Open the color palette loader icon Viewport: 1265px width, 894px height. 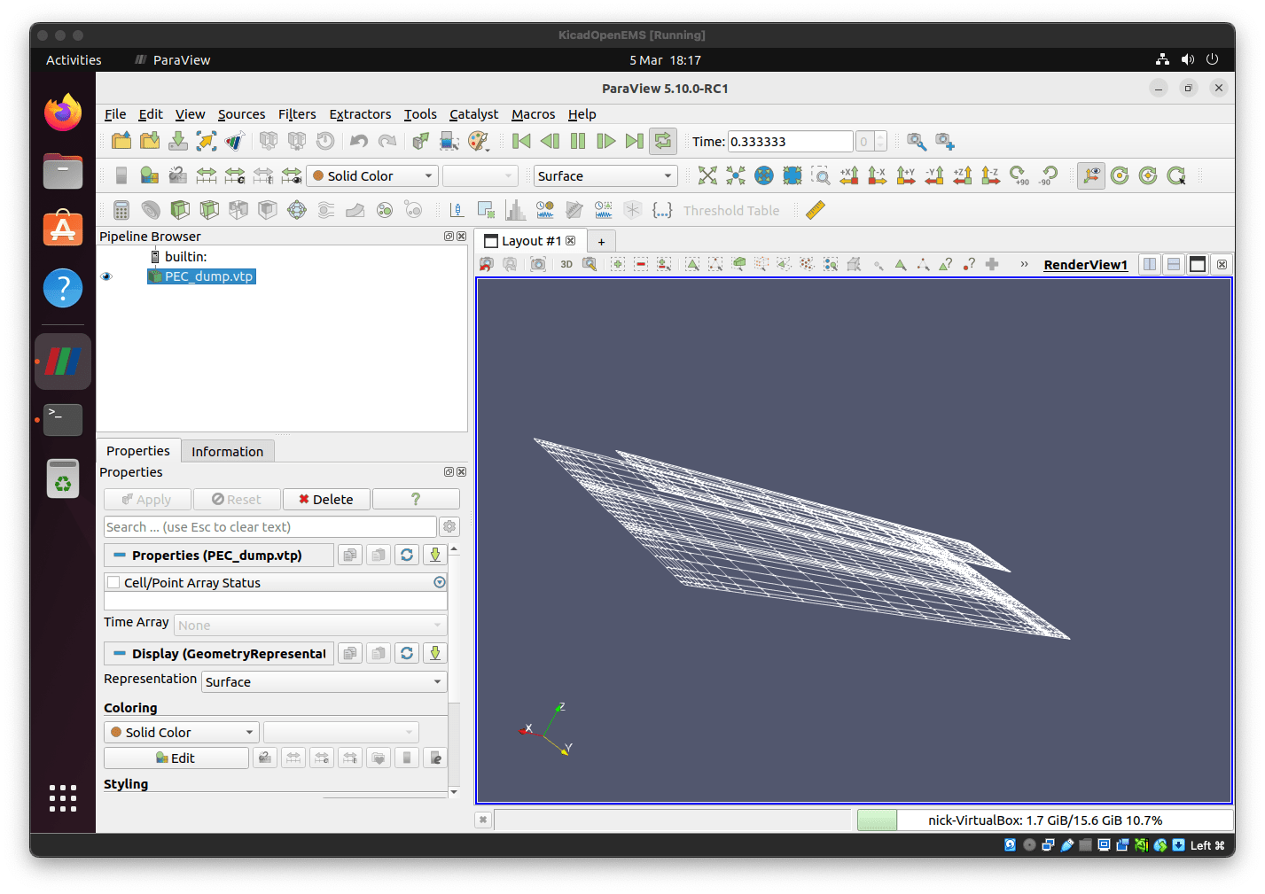[x=478, y=141]
